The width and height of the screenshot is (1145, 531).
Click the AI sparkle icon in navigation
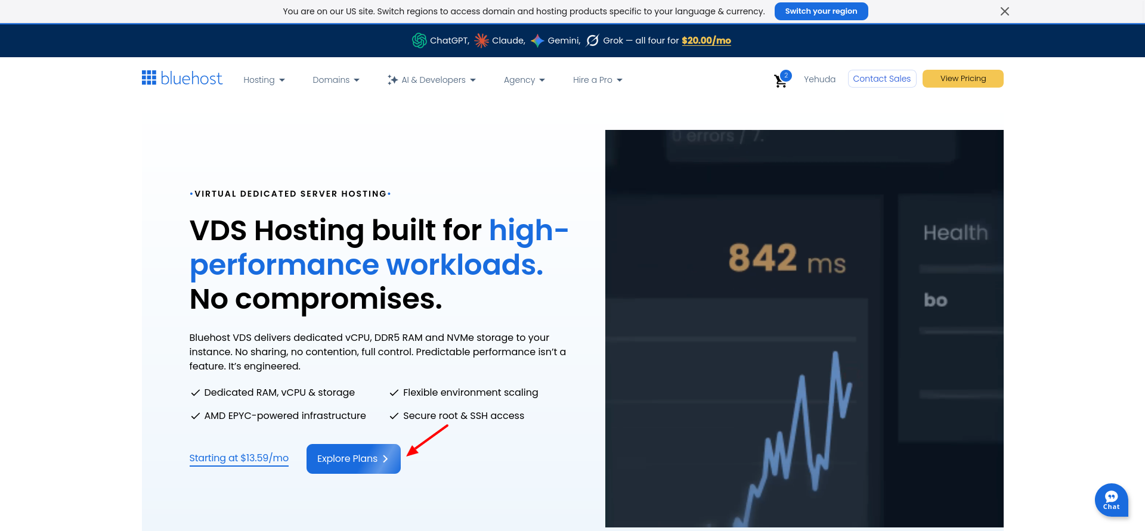392,80
